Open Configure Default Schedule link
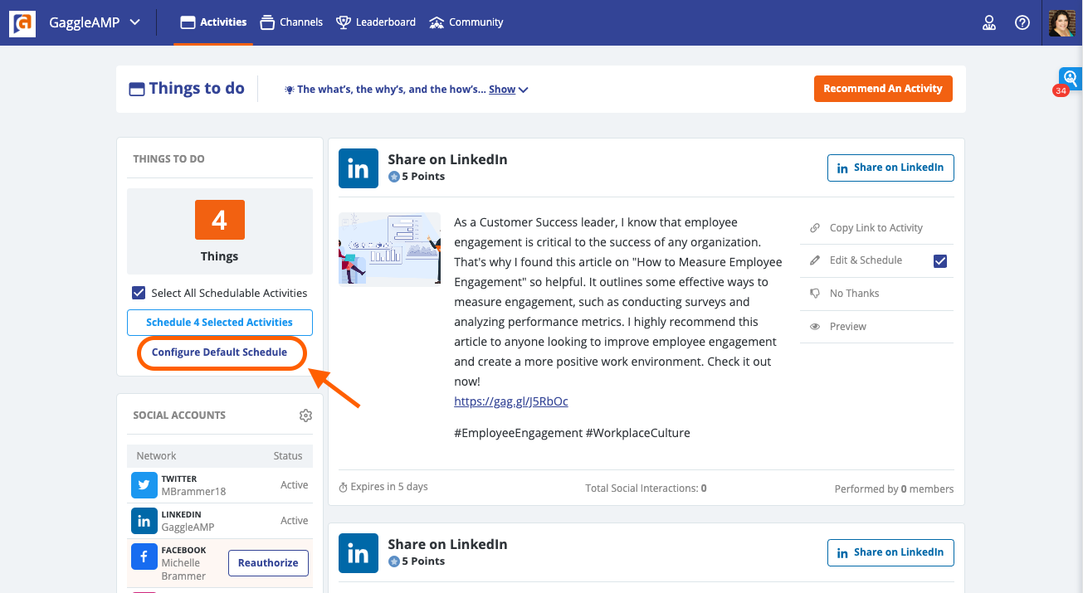Screen dimensions: 1083x593 [x=219, y=352]
